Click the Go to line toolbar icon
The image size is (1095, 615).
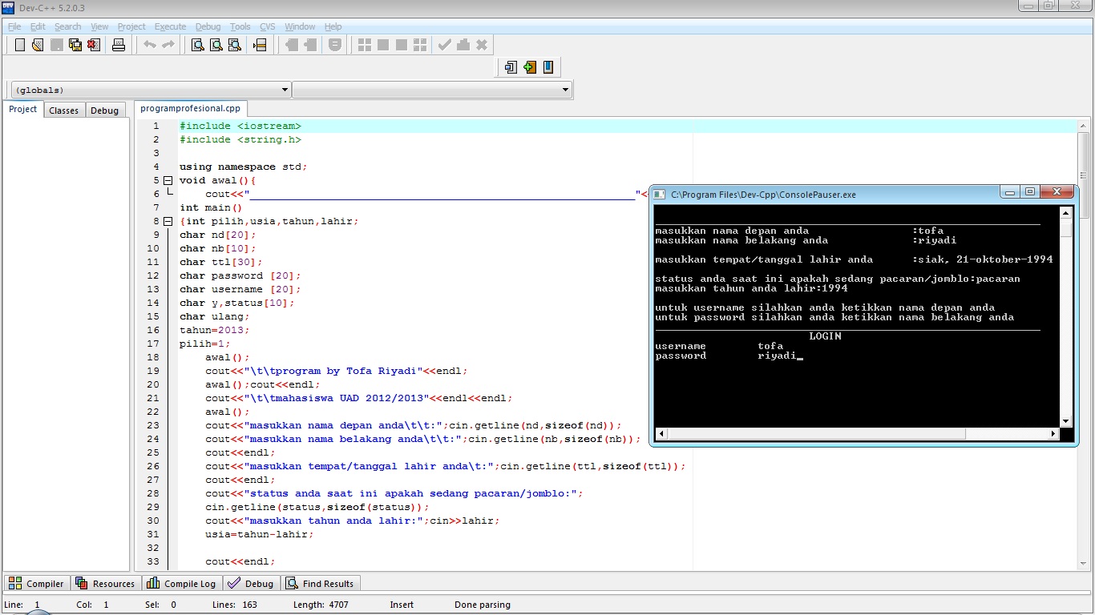pyautogui.click(x=259, y=45)
